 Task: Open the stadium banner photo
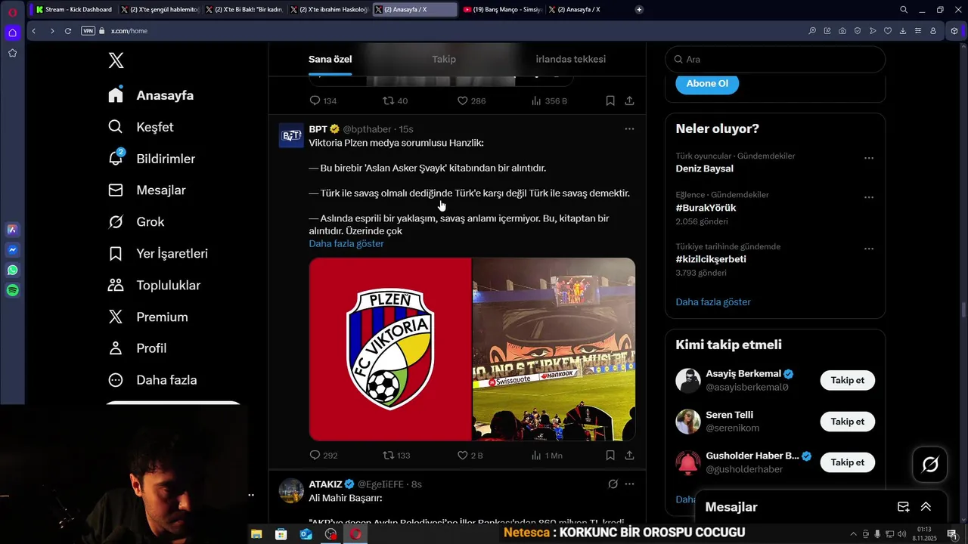click(554, 349)
